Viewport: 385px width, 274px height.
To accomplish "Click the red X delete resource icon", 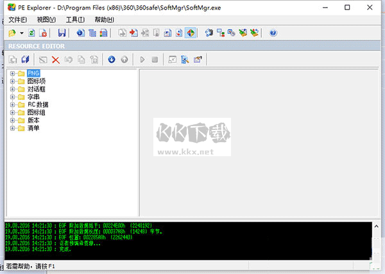I will pyautogui.click(x=56, y=60).
